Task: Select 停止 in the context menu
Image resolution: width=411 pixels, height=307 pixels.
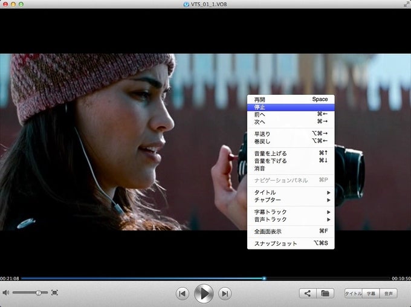Action: [291, 107]
